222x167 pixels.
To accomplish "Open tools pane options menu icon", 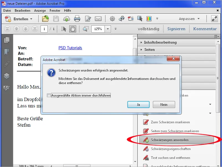I will (x=216, y=36).
